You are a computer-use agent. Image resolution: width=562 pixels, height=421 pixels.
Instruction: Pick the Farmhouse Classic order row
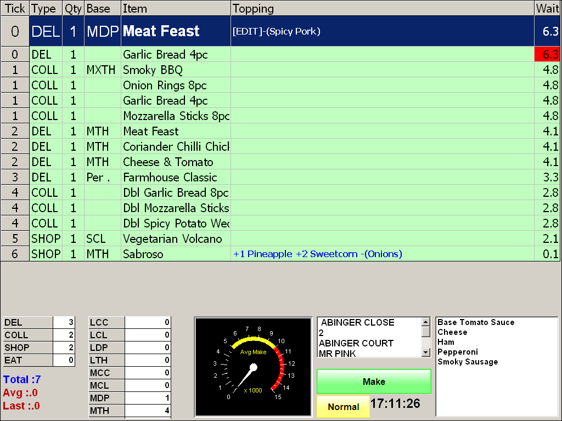click(170, 177)
